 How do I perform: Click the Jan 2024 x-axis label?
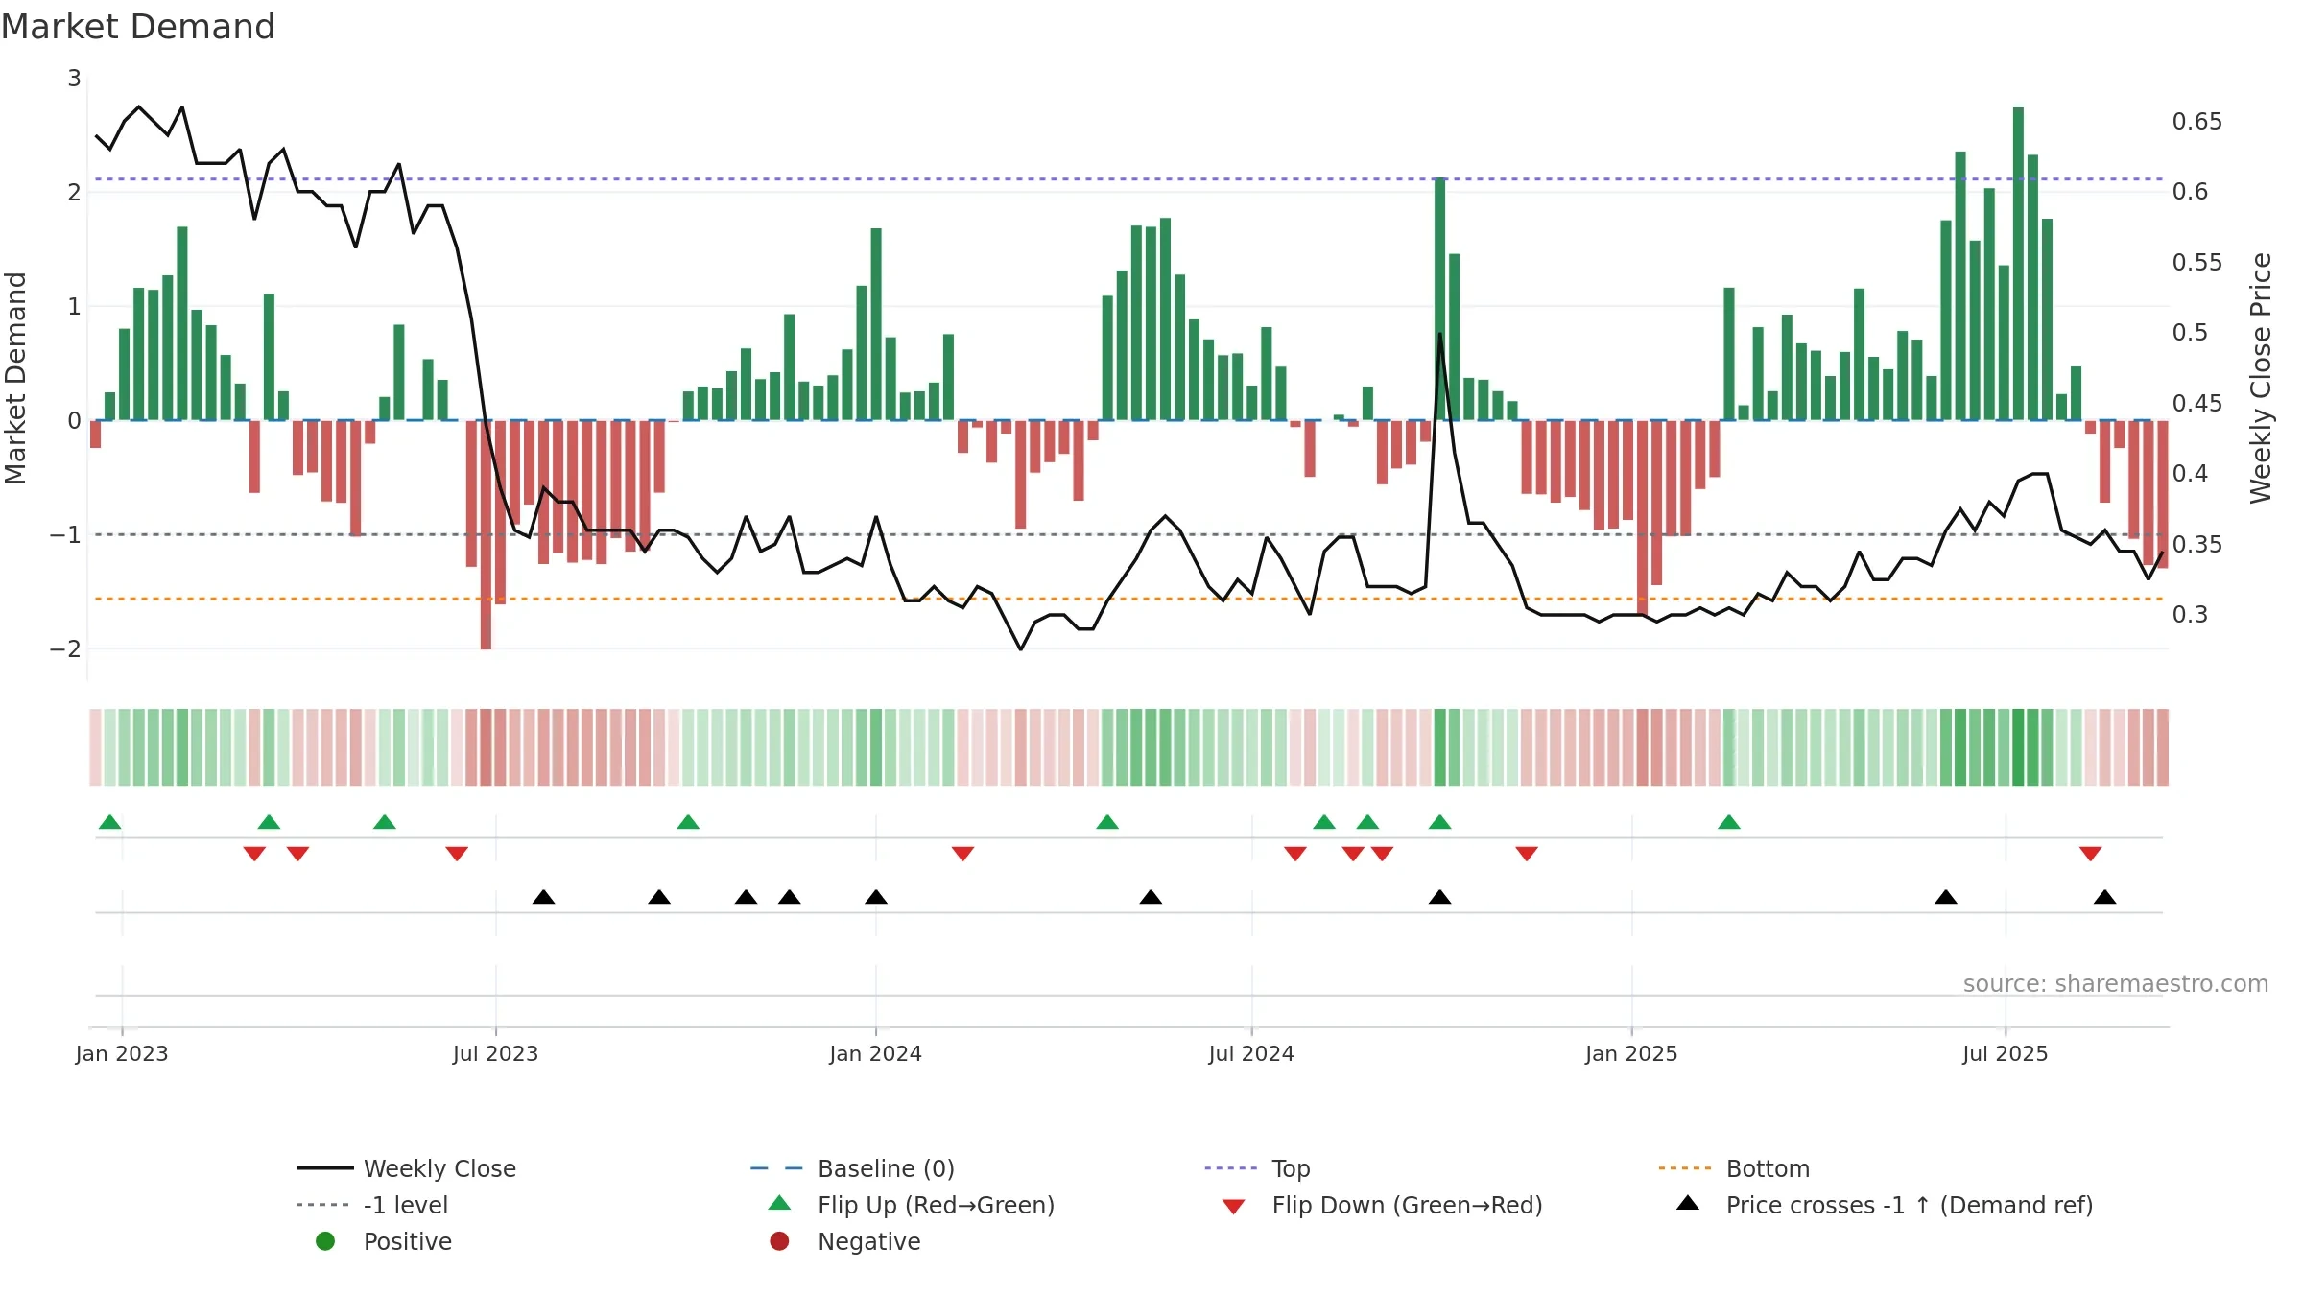click(x=876, y=1054)
